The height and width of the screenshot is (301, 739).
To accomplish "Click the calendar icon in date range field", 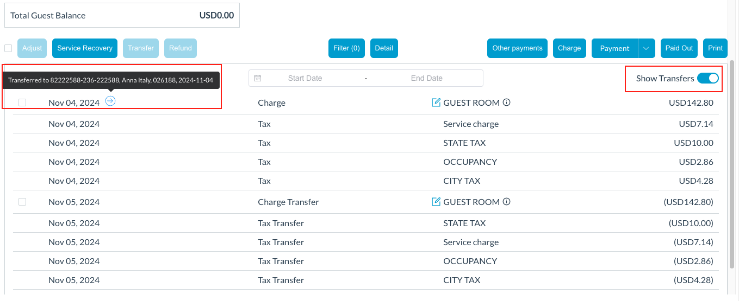I will 258,78.
